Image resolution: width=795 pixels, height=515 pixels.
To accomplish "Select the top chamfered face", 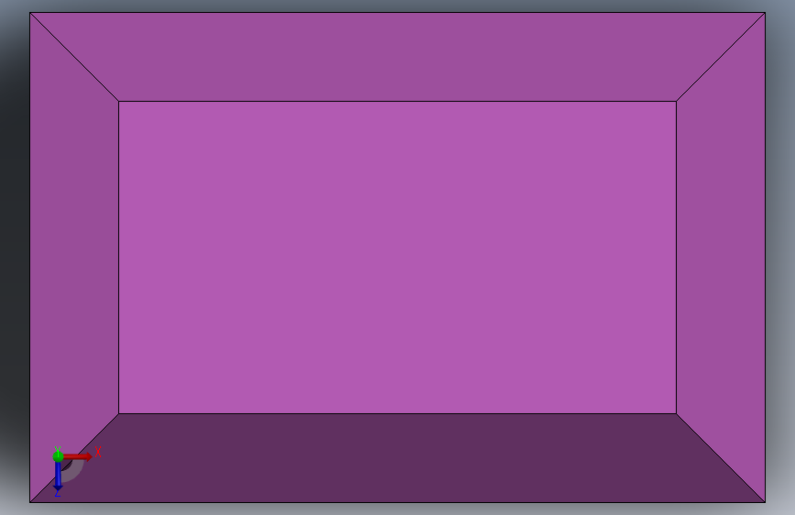I will point(397,57).
